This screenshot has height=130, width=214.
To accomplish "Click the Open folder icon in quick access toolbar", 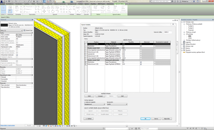I will (6, 1).
